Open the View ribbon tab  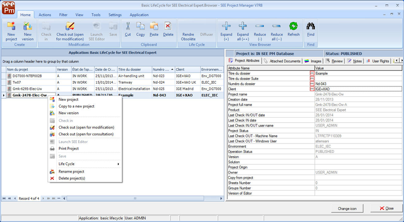[x=79, y=15]
